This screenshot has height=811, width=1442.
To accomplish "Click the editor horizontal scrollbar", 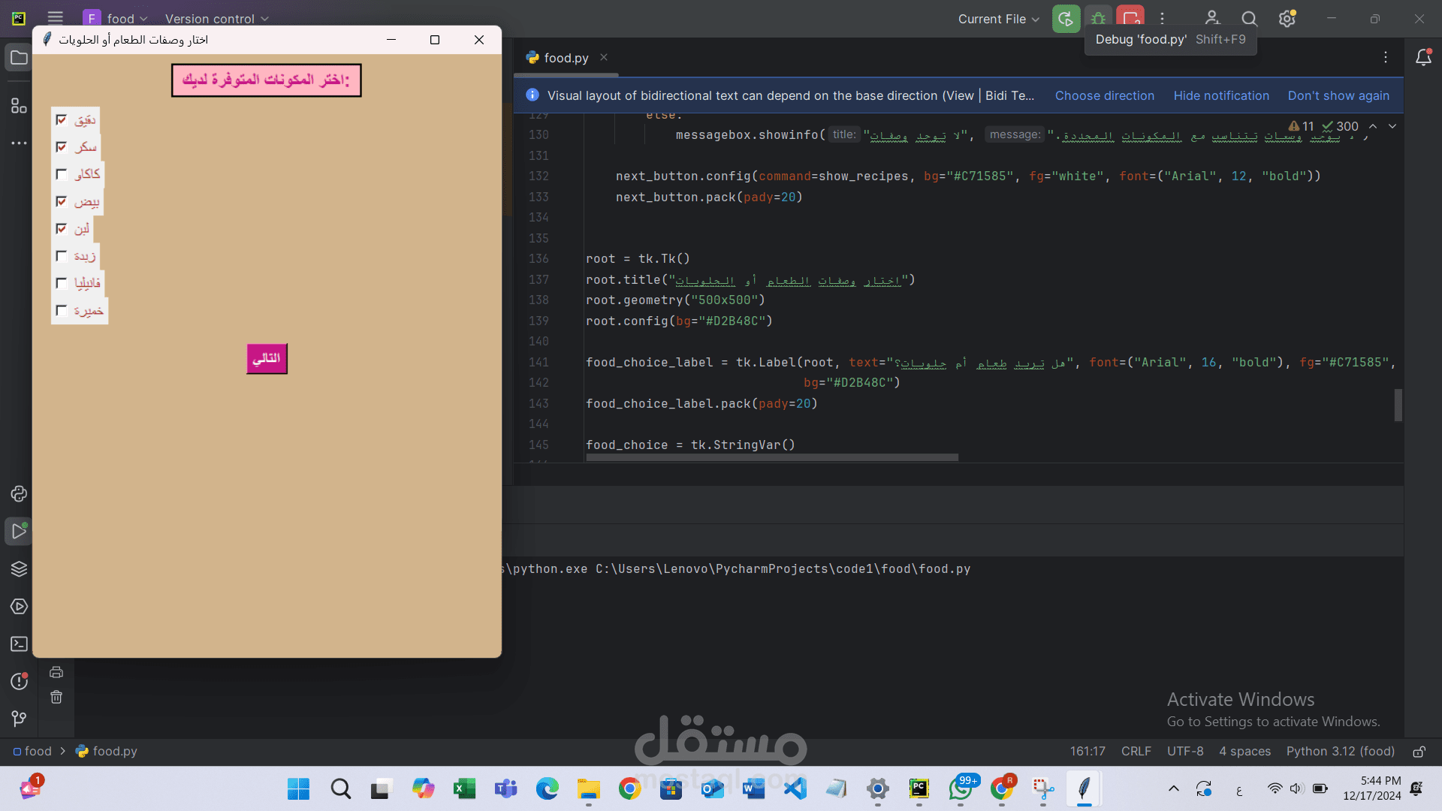I will (x=771, y=457).
